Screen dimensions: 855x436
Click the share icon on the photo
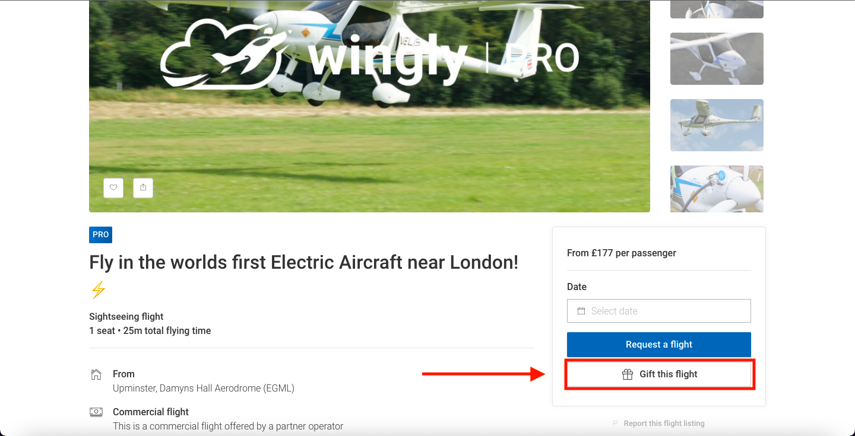143,187
